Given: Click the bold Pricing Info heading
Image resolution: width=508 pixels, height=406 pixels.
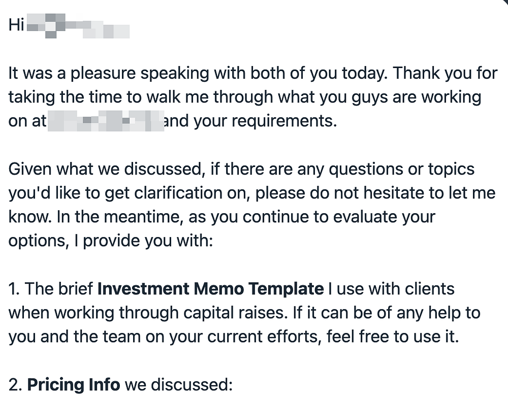Looking at the screenshot, I should (73, 385).
